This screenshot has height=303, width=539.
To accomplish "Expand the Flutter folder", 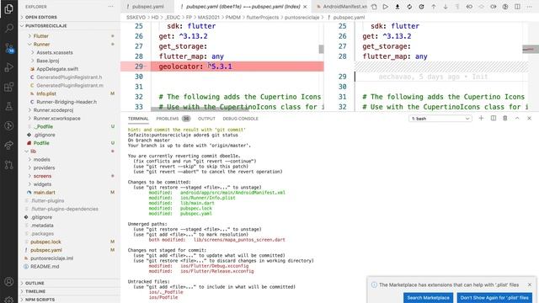I will (41, 35).
